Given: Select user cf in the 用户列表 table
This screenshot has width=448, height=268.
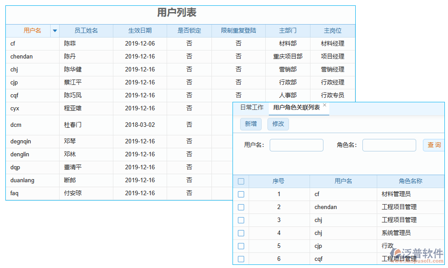Looking at the screenshot, I should point(13,43).
